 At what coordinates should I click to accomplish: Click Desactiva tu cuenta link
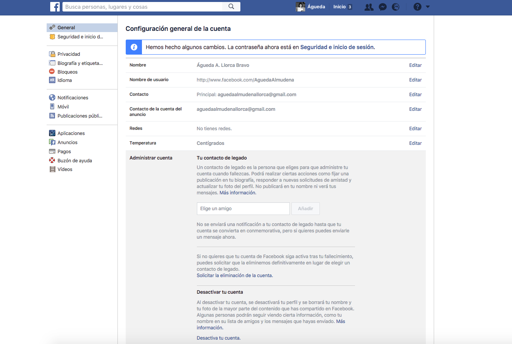point(218,338)
